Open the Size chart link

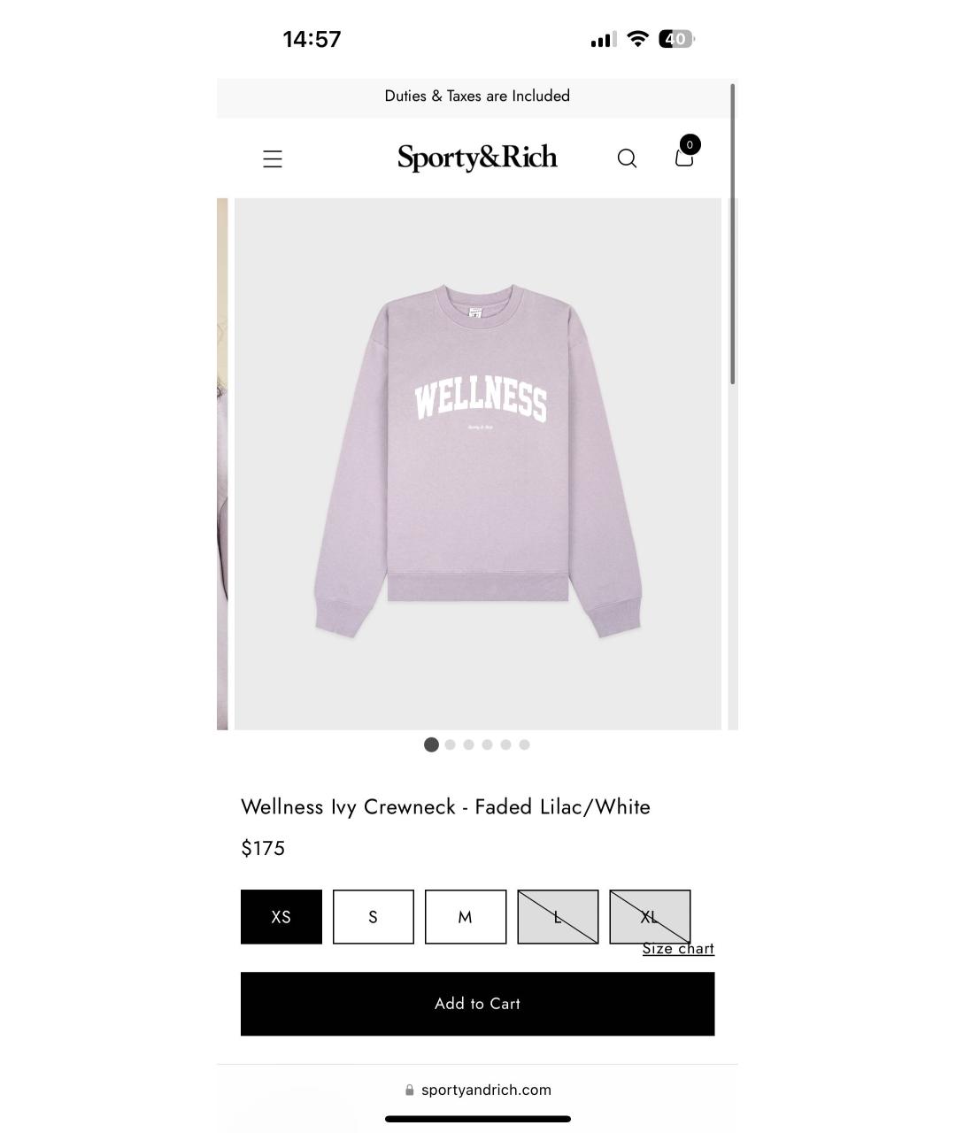coord(678,949)
